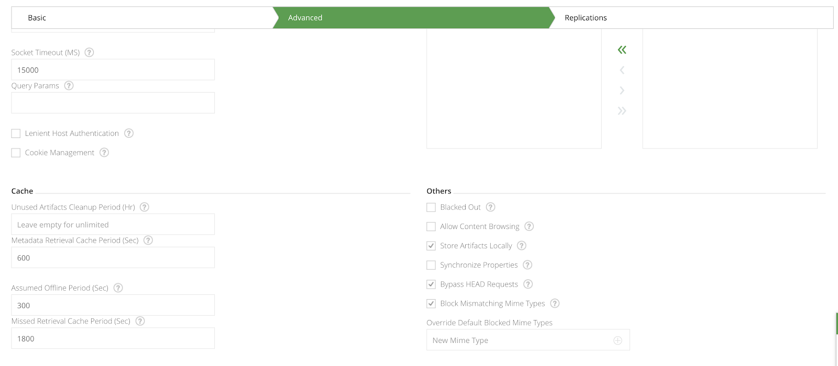Add new mime type with plus icon
Screen dimensions: 838x366
(x=618, y=340)
